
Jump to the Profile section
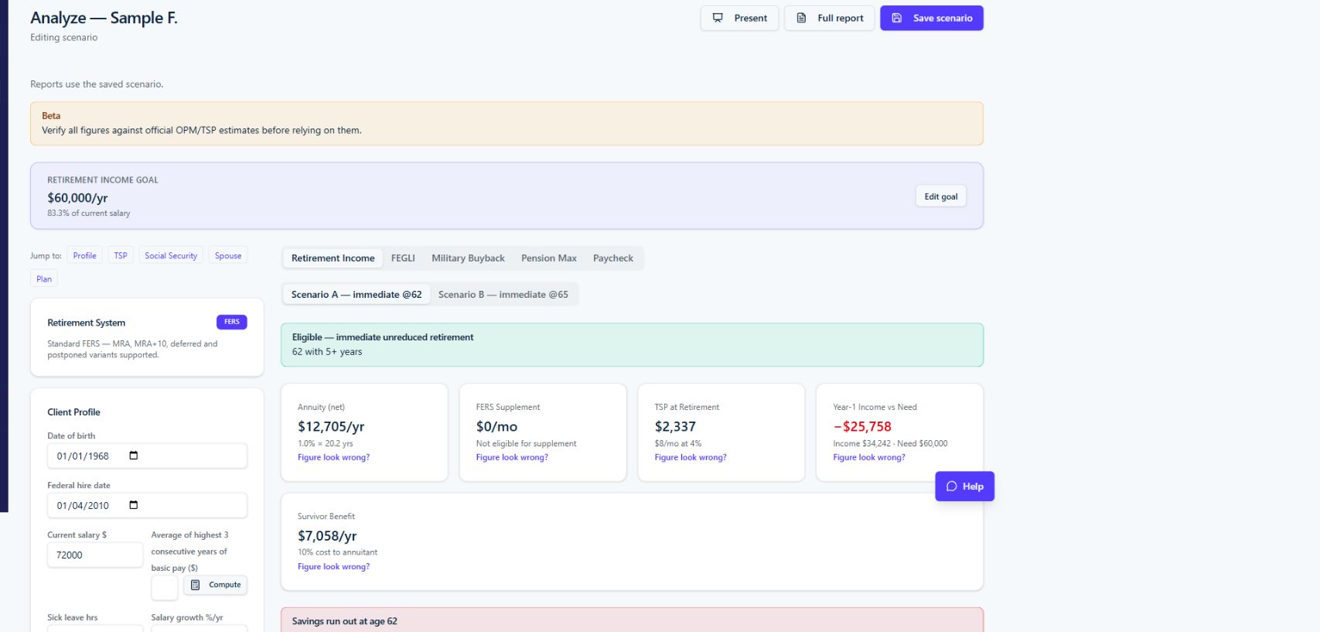point(84,255)
